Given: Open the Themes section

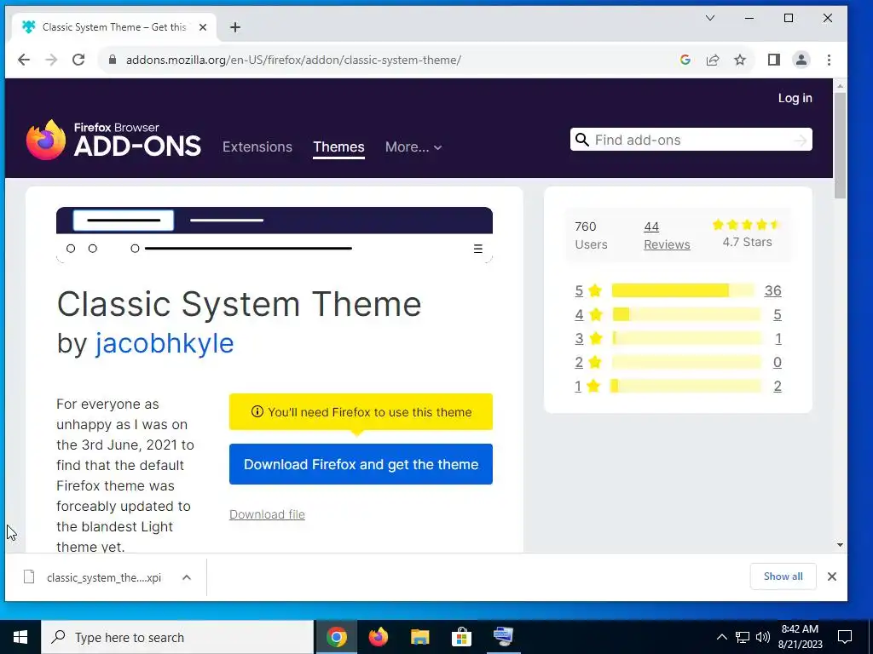Looking at the screenshot, I should coord(338,146).
